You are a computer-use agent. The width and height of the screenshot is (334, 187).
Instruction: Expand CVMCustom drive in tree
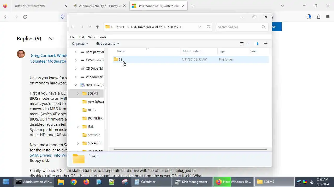76,60
